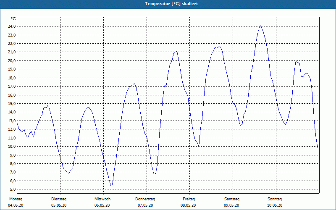Select the 16,0 y-axis value
This screenshot has width=336, height=210.
[12, 95]
